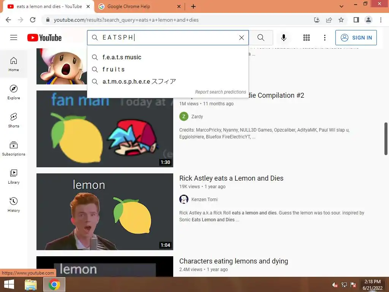This screenshot has width=389, height=292.
Task: Open 'Characters eating lemons and dying' title
Action: [x=234, y=261]
